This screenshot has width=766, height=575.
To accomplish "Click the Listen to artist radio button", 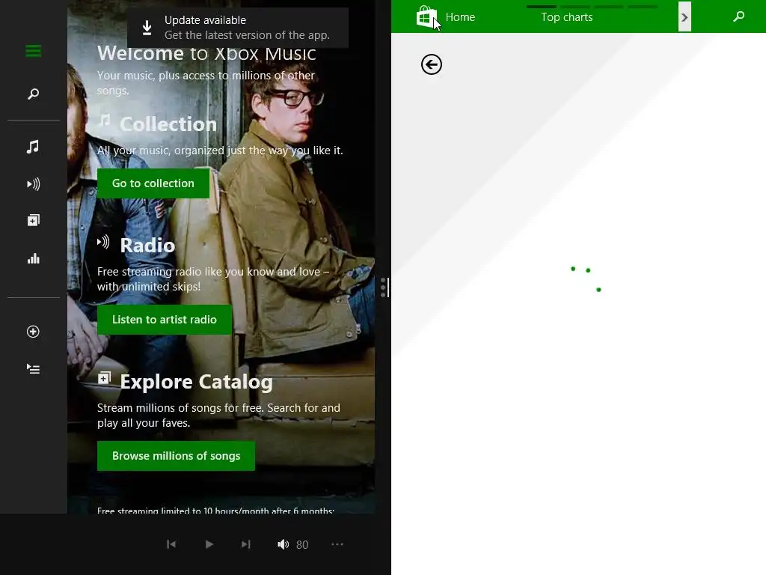I will [164, 320].
